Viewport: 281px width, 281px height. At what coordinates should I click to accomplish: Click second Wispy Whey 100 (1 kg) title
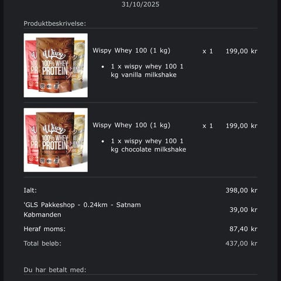131,125
